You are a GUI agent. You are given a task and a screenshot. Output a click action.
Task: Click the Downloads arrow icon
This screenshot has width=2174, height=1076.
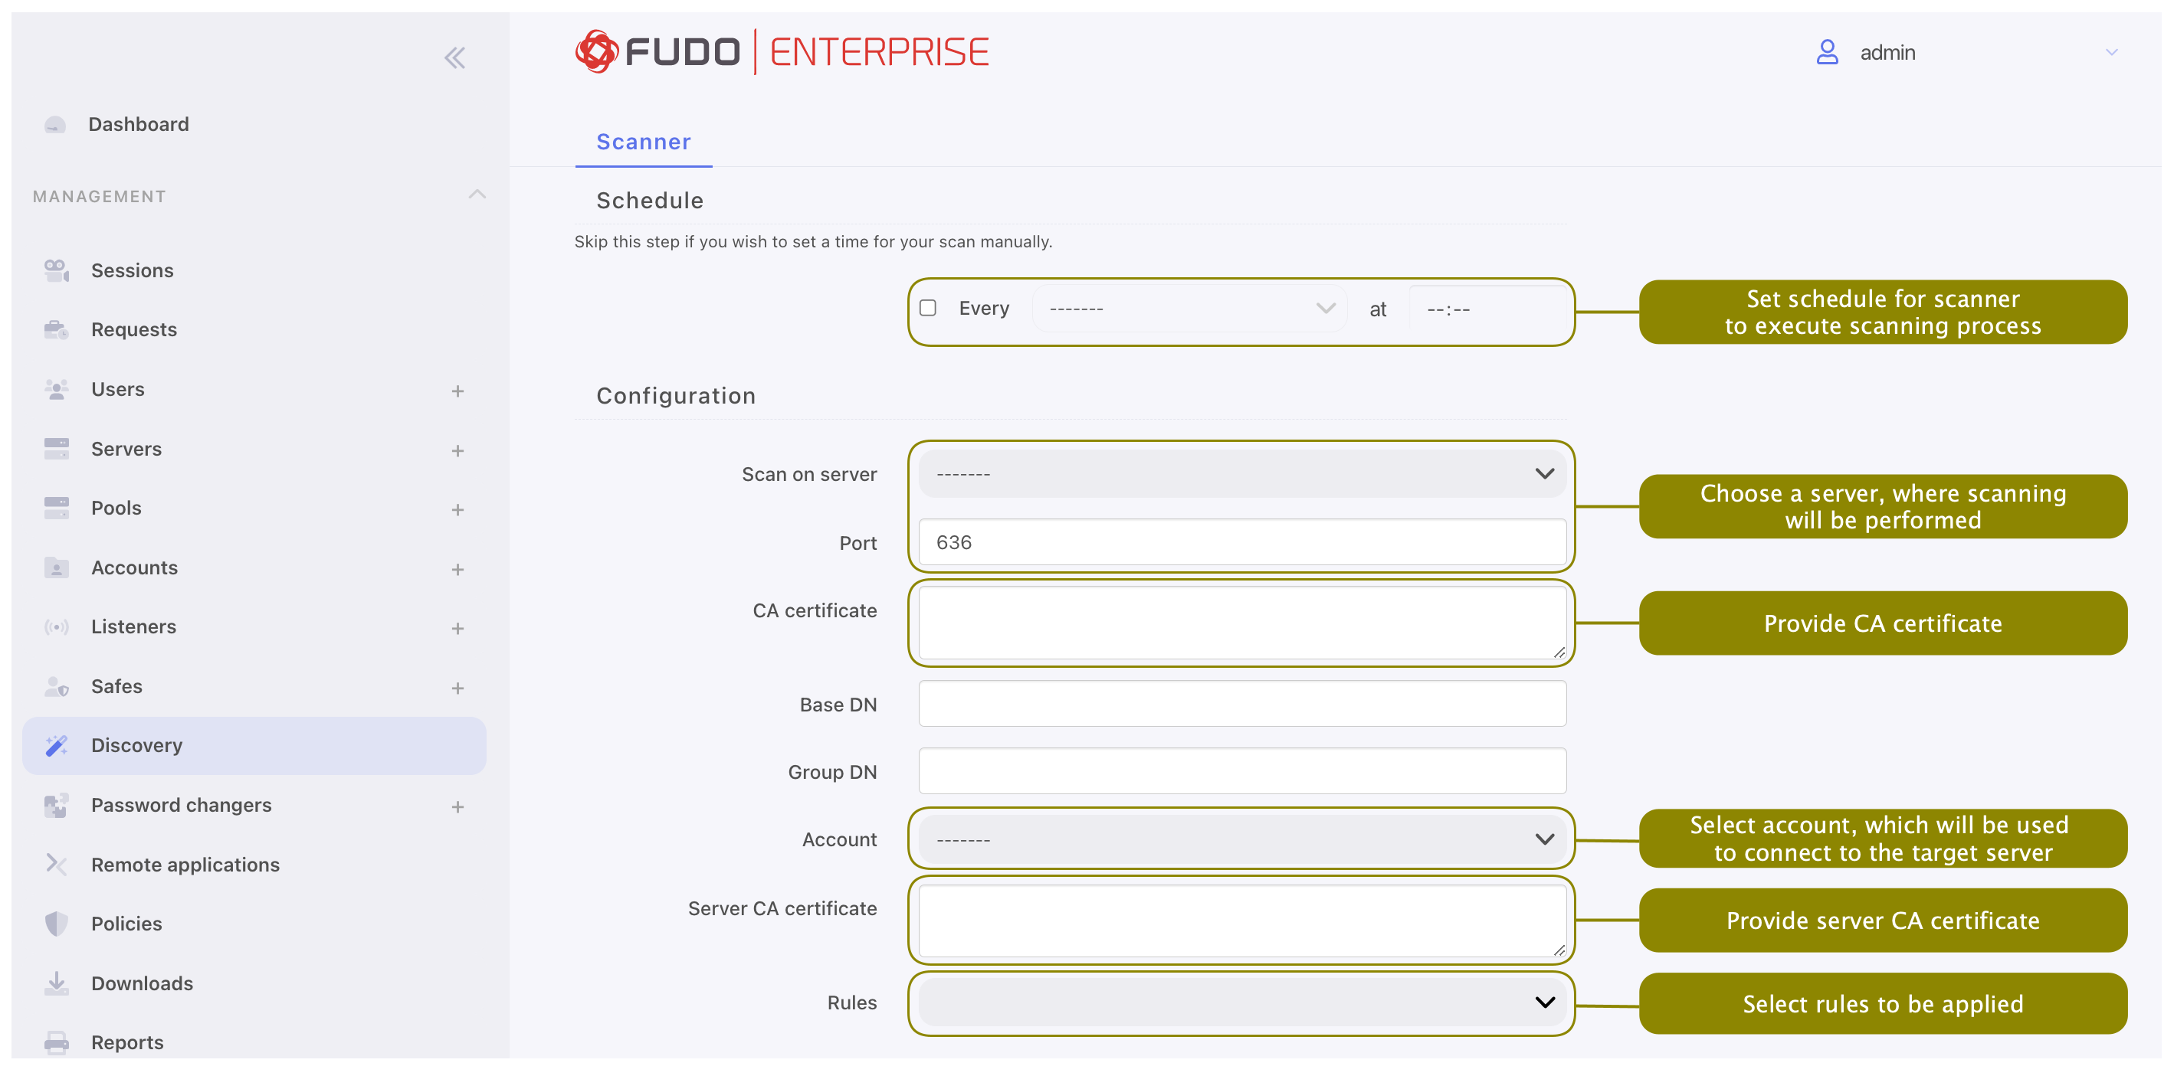[57, 983]
